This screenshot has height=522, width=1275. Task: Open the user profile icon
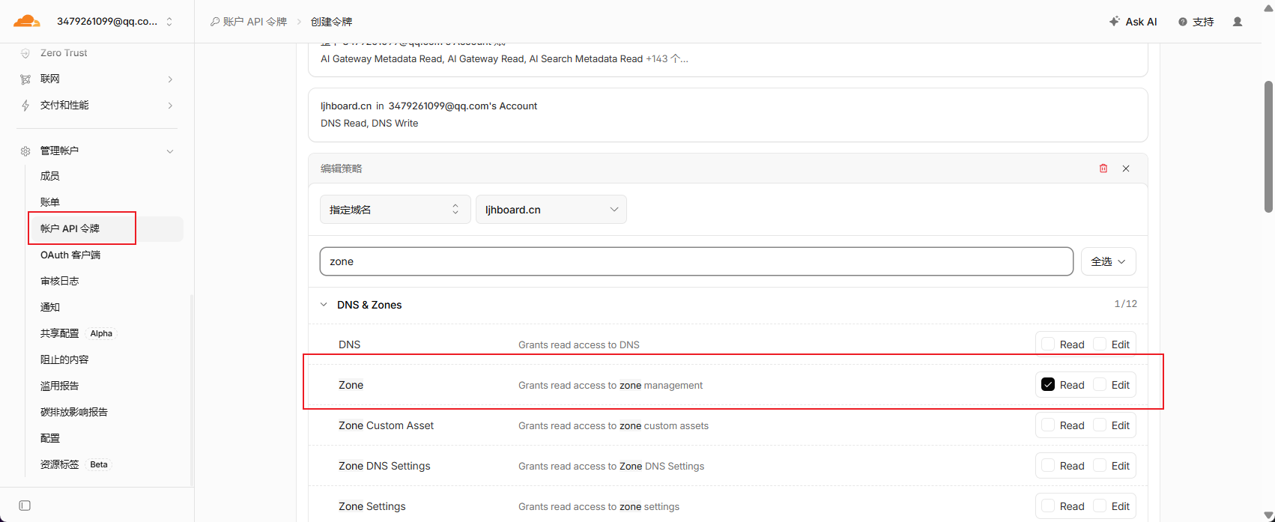[1238, 22]
